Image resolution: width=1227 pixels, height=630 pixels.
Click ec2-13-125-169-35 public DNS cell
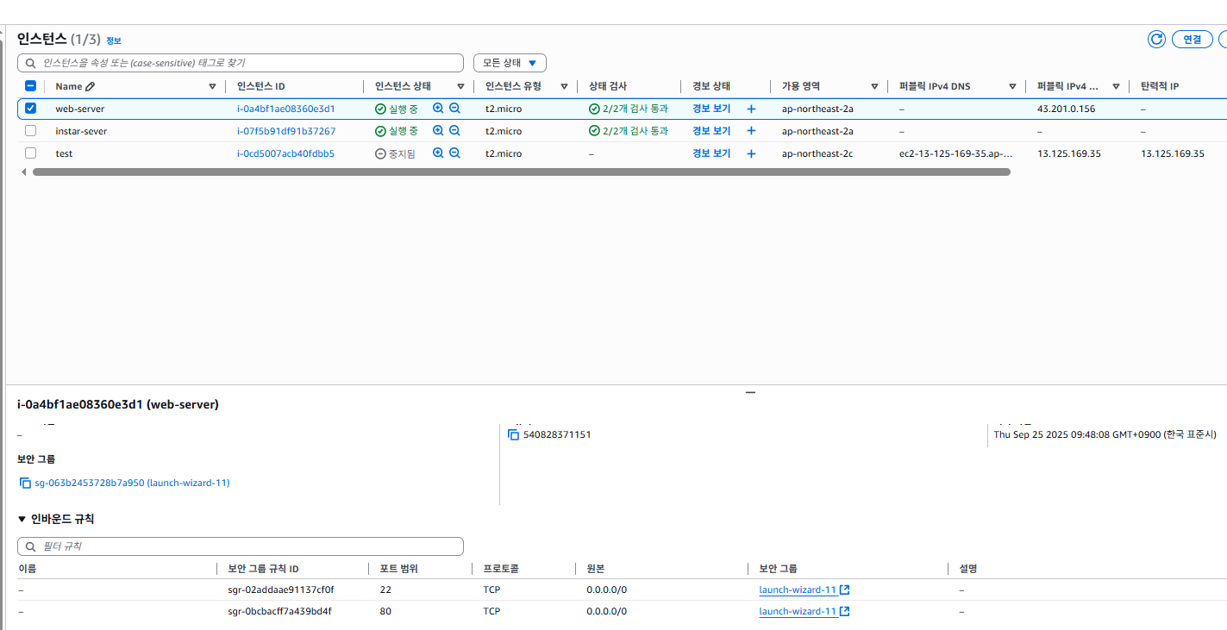(x=956, y=153)
